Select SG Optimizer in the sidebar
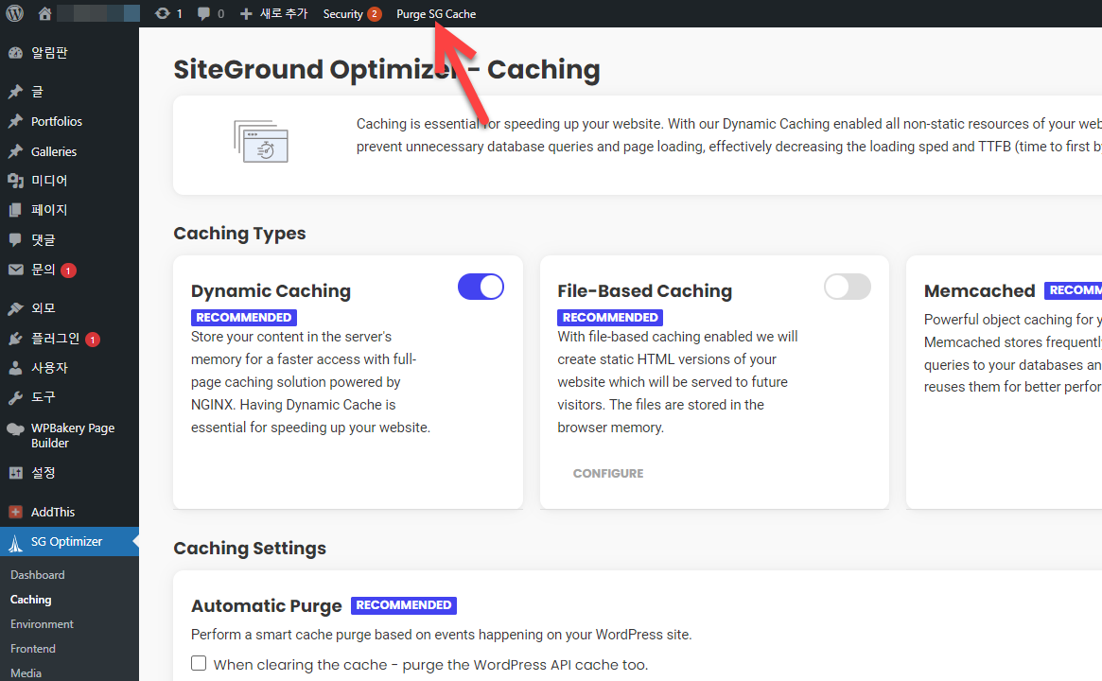This screenshot has width=1102, height=681. 70,542
